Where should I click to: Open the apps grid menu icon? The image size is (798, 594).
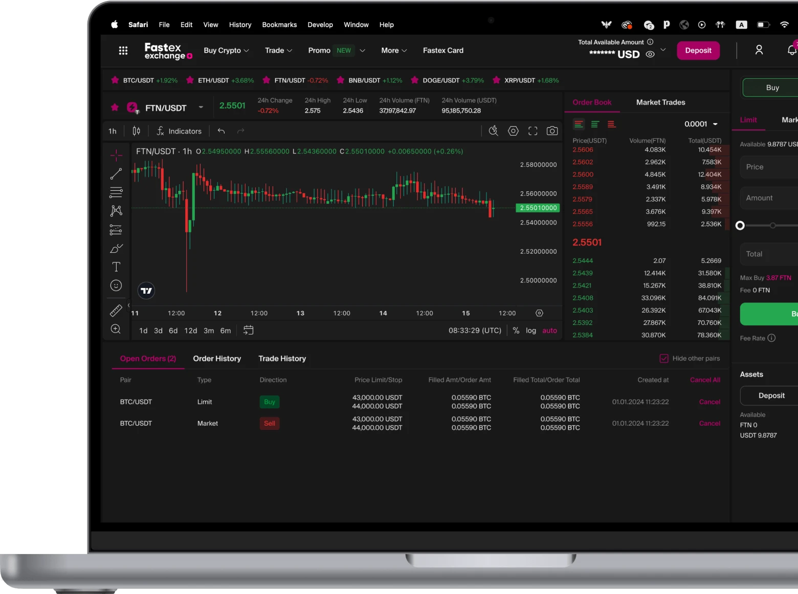click(x=123, y=51)
